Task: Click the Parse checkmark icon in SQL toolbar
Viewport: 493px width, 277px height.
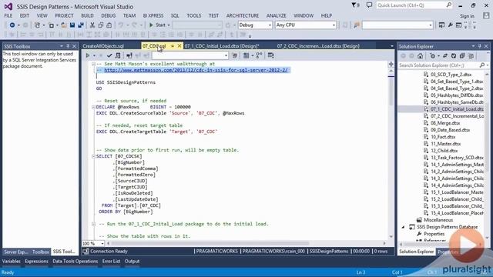Action: point(109,55)
